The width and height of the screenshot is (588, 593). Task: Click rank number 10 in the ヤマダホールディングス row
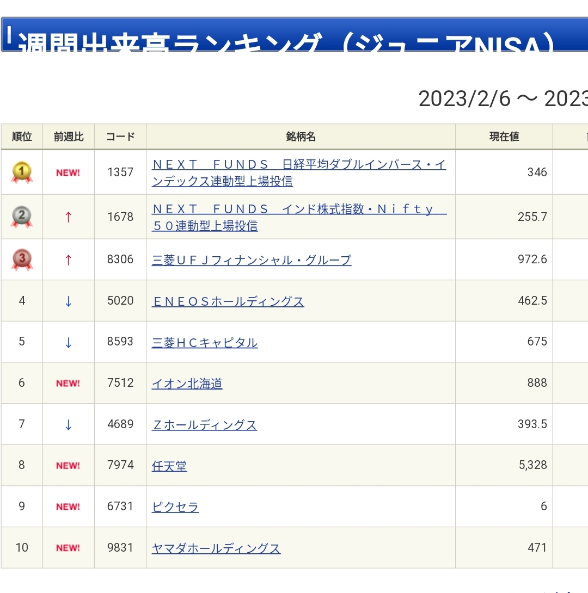coord(22,548)
